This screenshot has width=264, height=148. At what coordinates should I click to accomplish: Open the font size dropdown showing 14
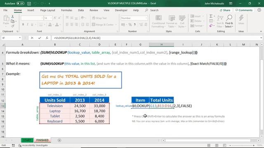(51, 18)
